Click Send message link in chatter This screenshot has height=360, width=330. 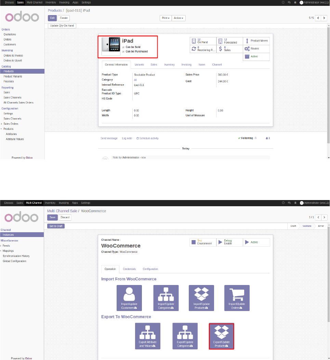pos(109,138)
